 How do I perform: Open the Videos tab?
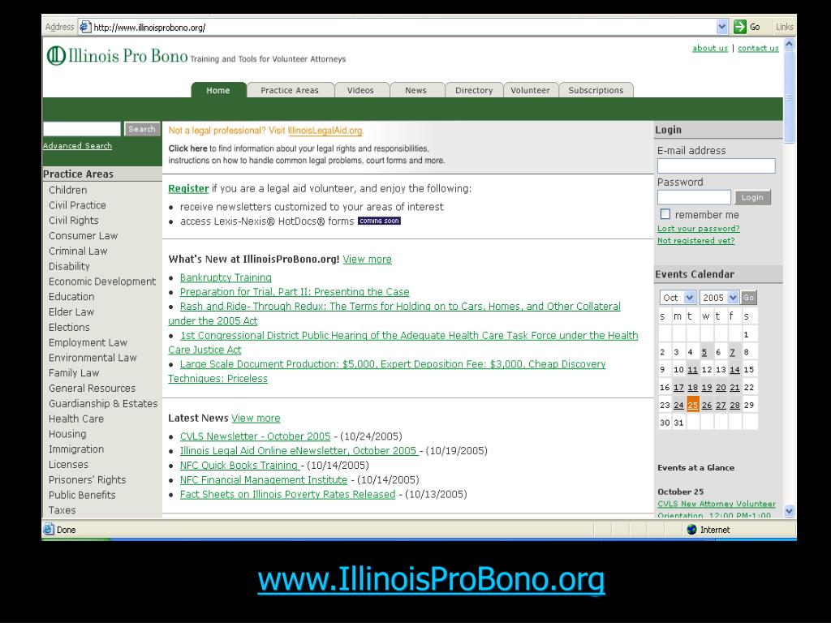click(x=360, y=90)
